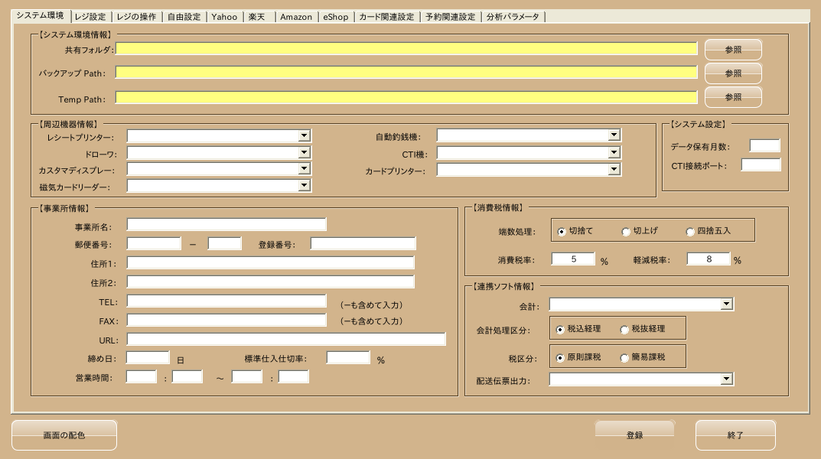Screen dimensions: 821x459
Task: Expand the カスタマディスプレー dropdown
Action: [x=305, y=169]
